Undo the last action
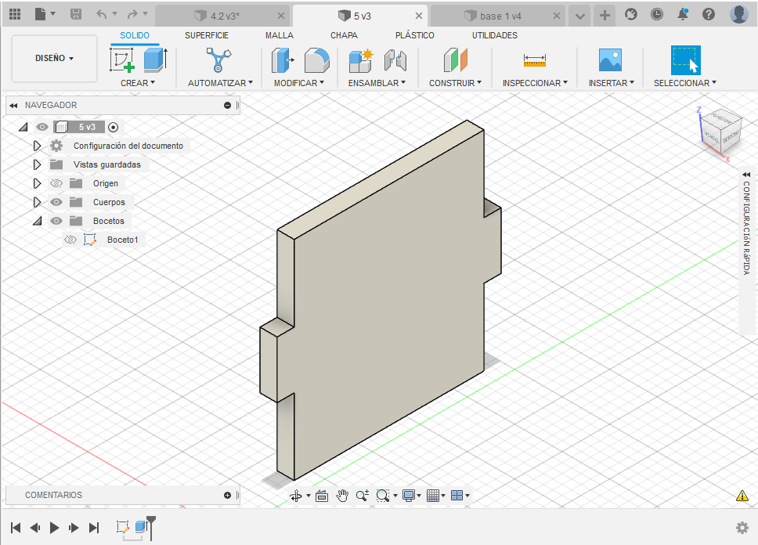The width and height of the screenshot is (758, 545). coord(102,15)
